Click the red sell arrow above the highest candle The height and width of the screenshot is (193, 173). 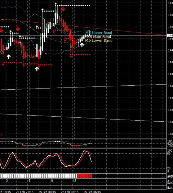tap(63, 9)
